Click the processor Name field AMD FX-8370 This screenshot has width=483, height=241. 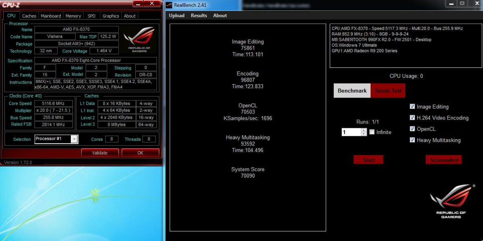tap(76, 29)
